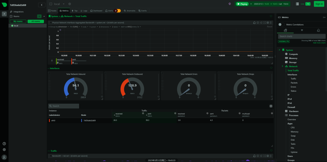Click the Sign in button
Image resolution: width=327 pixels, height=162 pixels.
319,4
